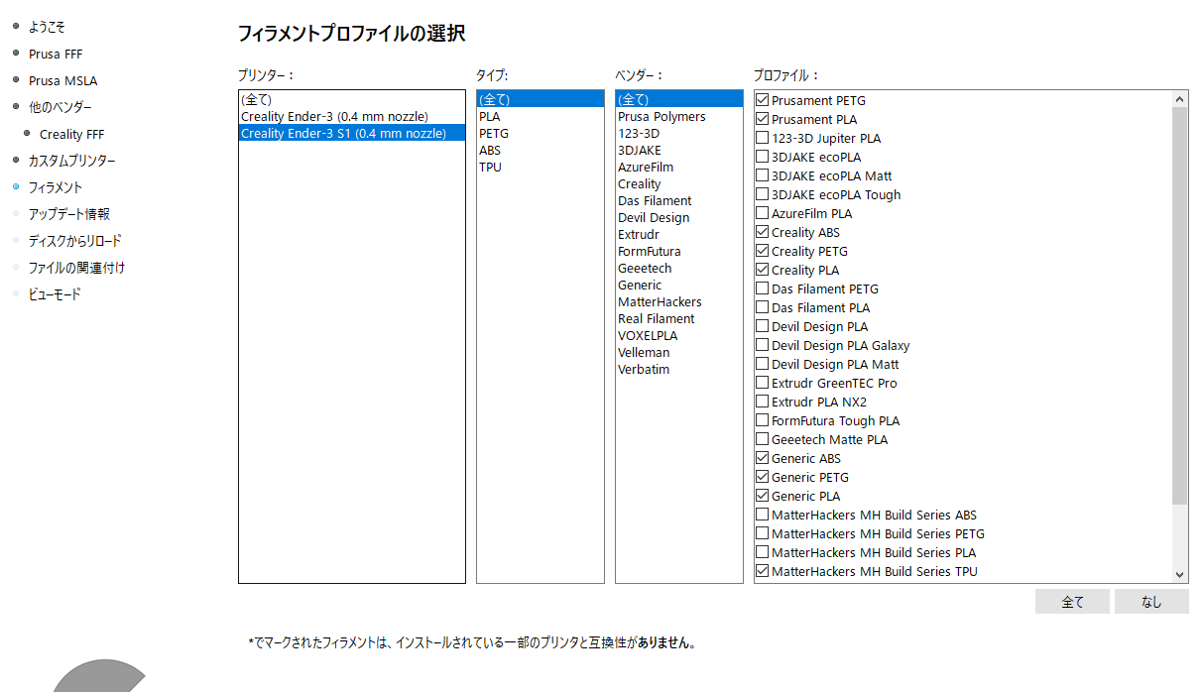Select Creality Ender-3 S1 (0.4 mm nozzle)

pyautogui.click(x=352, y=133)
